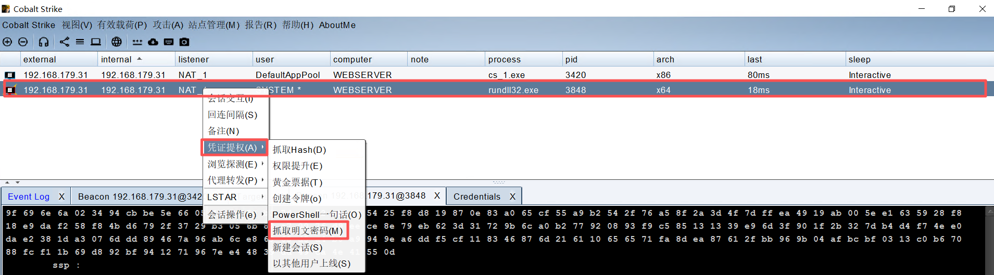The image size is (994, 275).
Task: Sort by the internal column header
Action: [x=136, y=59]
